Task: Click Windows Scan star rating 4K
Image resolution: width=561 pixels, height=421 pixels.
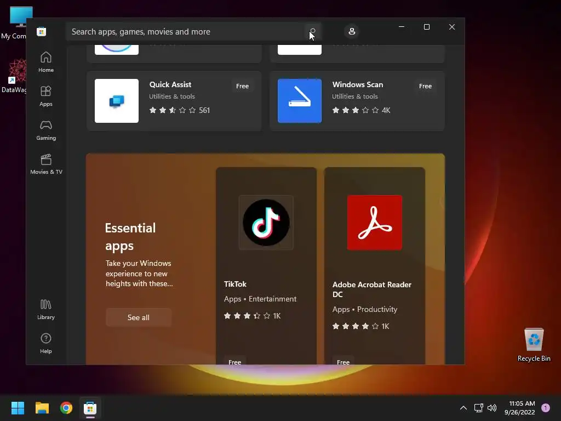Action: (x=361, y=110)
